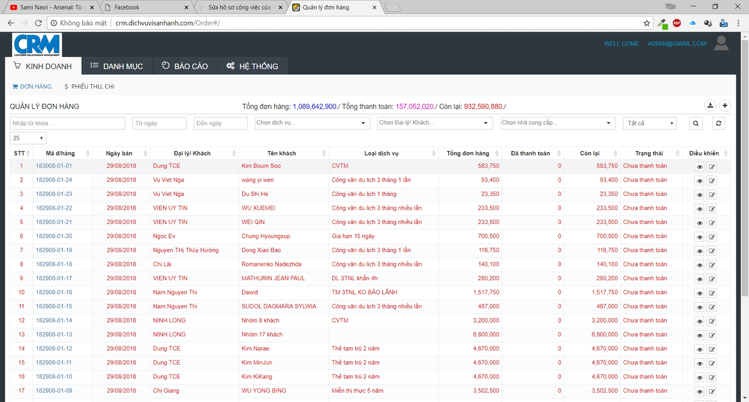Screen dimensions: 749x402
Task: Open ĐƠN HÀNG submenu link
Action: click(32, 87)
